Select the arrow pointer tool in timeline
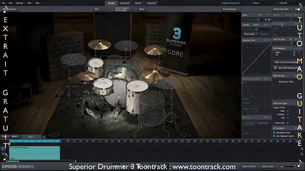This screenshot has width=305, height=171. click(x=3, y=149)
